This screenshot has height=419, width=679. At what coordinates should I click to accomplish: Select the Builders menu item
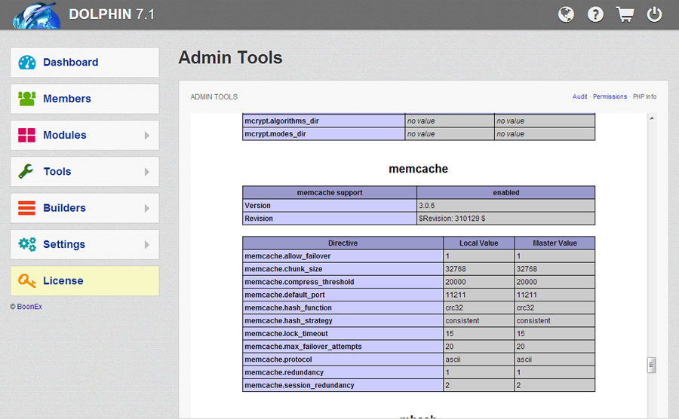64,208
